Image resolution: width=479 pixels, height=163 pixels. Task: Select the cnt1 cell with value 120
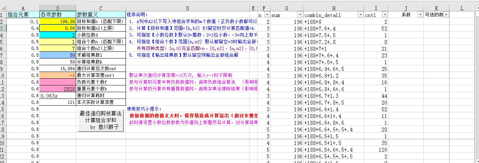click(376, 149)
